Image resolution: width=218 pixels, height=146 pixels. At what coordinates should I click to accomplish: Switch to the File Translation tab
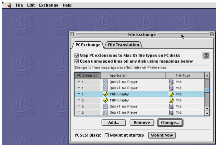click(124, 45)
